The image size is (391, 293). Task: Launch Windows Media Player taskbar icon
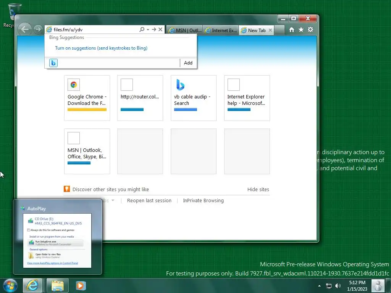(x=81, y=285)
